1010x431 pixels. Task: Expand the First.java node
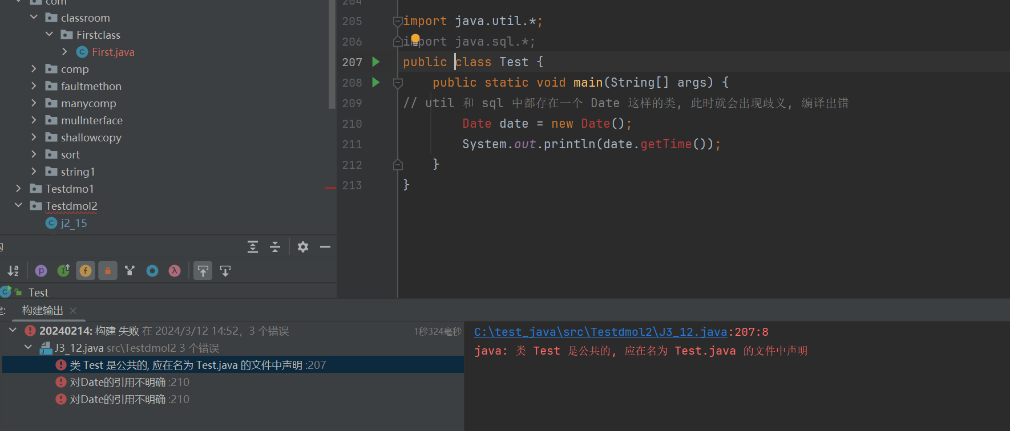[x=64, y=51]
